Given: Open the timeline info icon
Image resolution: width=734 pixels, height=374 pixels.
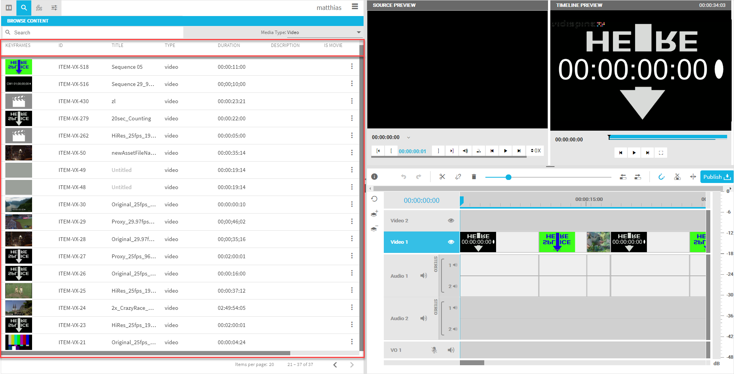Looking at the screenshot, I should tap(374, 176).
